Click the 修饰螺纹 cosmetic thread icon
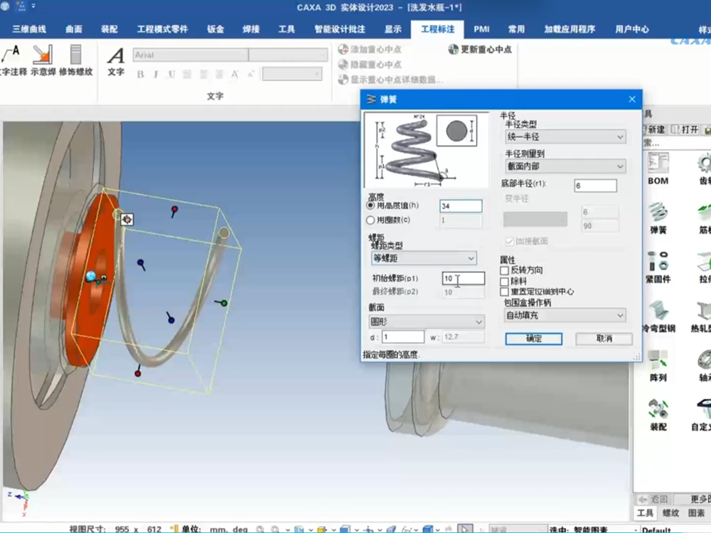Viewport: 711px width, 533px height. (75, 56)
